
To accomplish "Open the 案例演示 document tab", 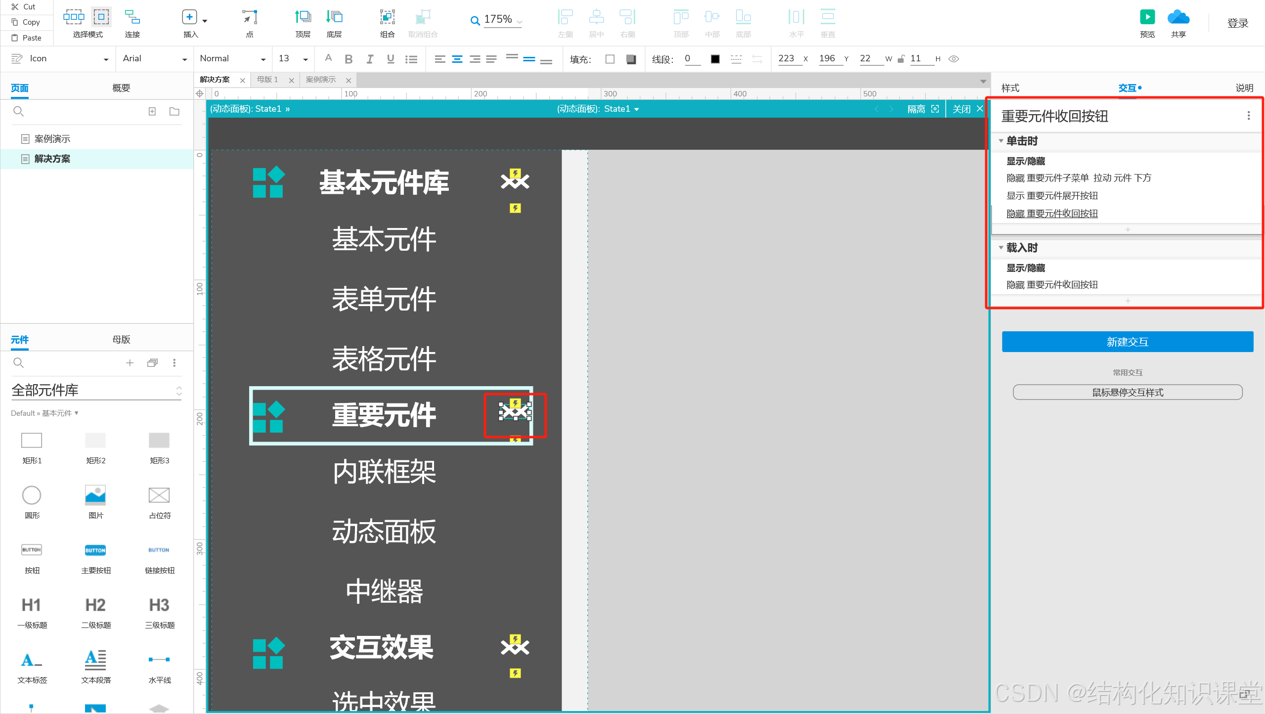I will tap(320, 80).
